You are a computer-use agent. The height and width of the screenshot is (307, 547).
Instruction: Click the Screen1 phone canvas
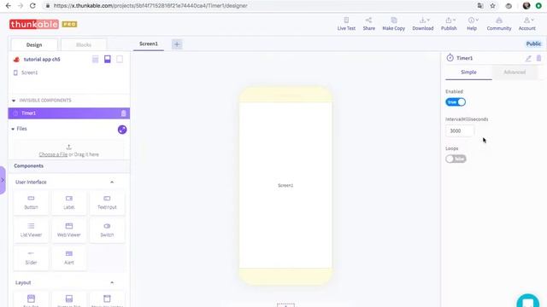coord(285,185)
